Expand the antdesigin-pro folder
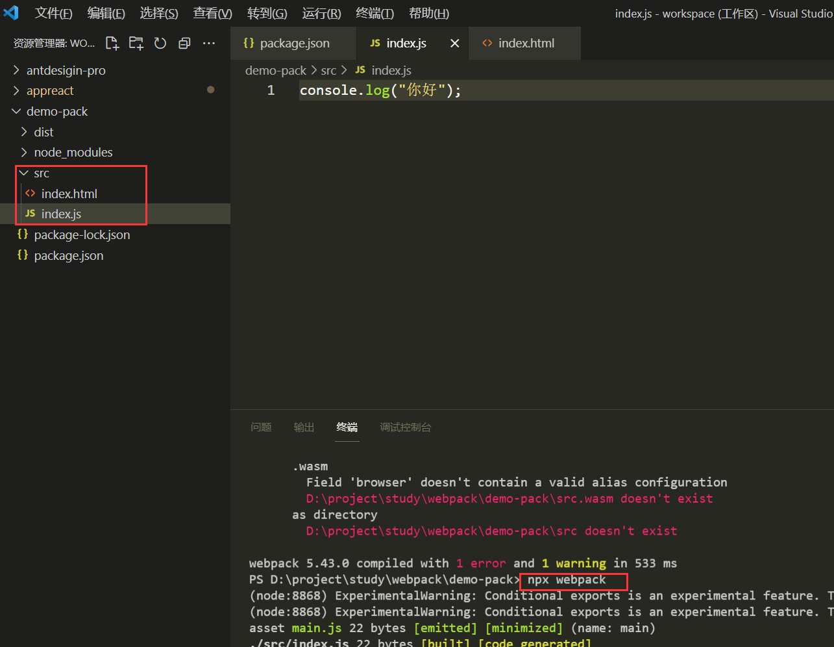The height and width of the screenshot is (647, 834). (115, 70)
